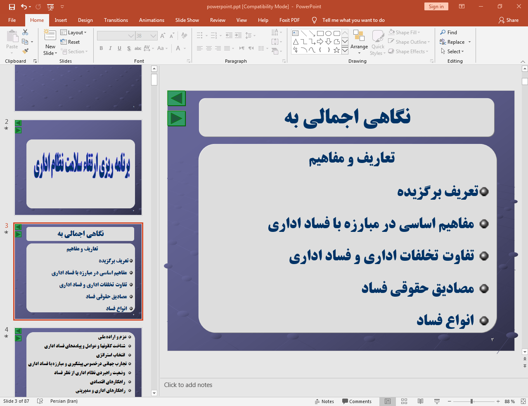Open the Transitions tab
Image resolution: width=528 pixels, height=406 pixels.
(116, 20)
